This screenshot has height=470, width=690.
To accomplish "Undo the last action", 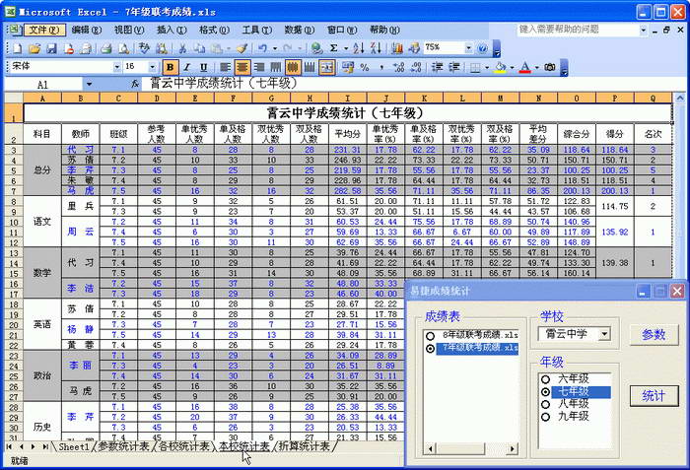I will (x=263, y=48).
